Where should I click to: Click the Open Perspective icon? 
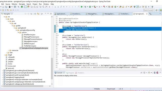156,10
